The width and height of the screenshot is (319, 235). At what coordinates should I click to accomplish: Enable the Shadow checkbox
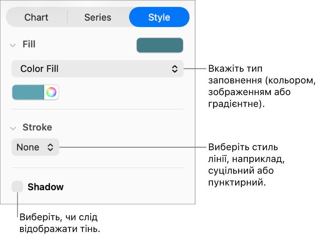point(17,187)
